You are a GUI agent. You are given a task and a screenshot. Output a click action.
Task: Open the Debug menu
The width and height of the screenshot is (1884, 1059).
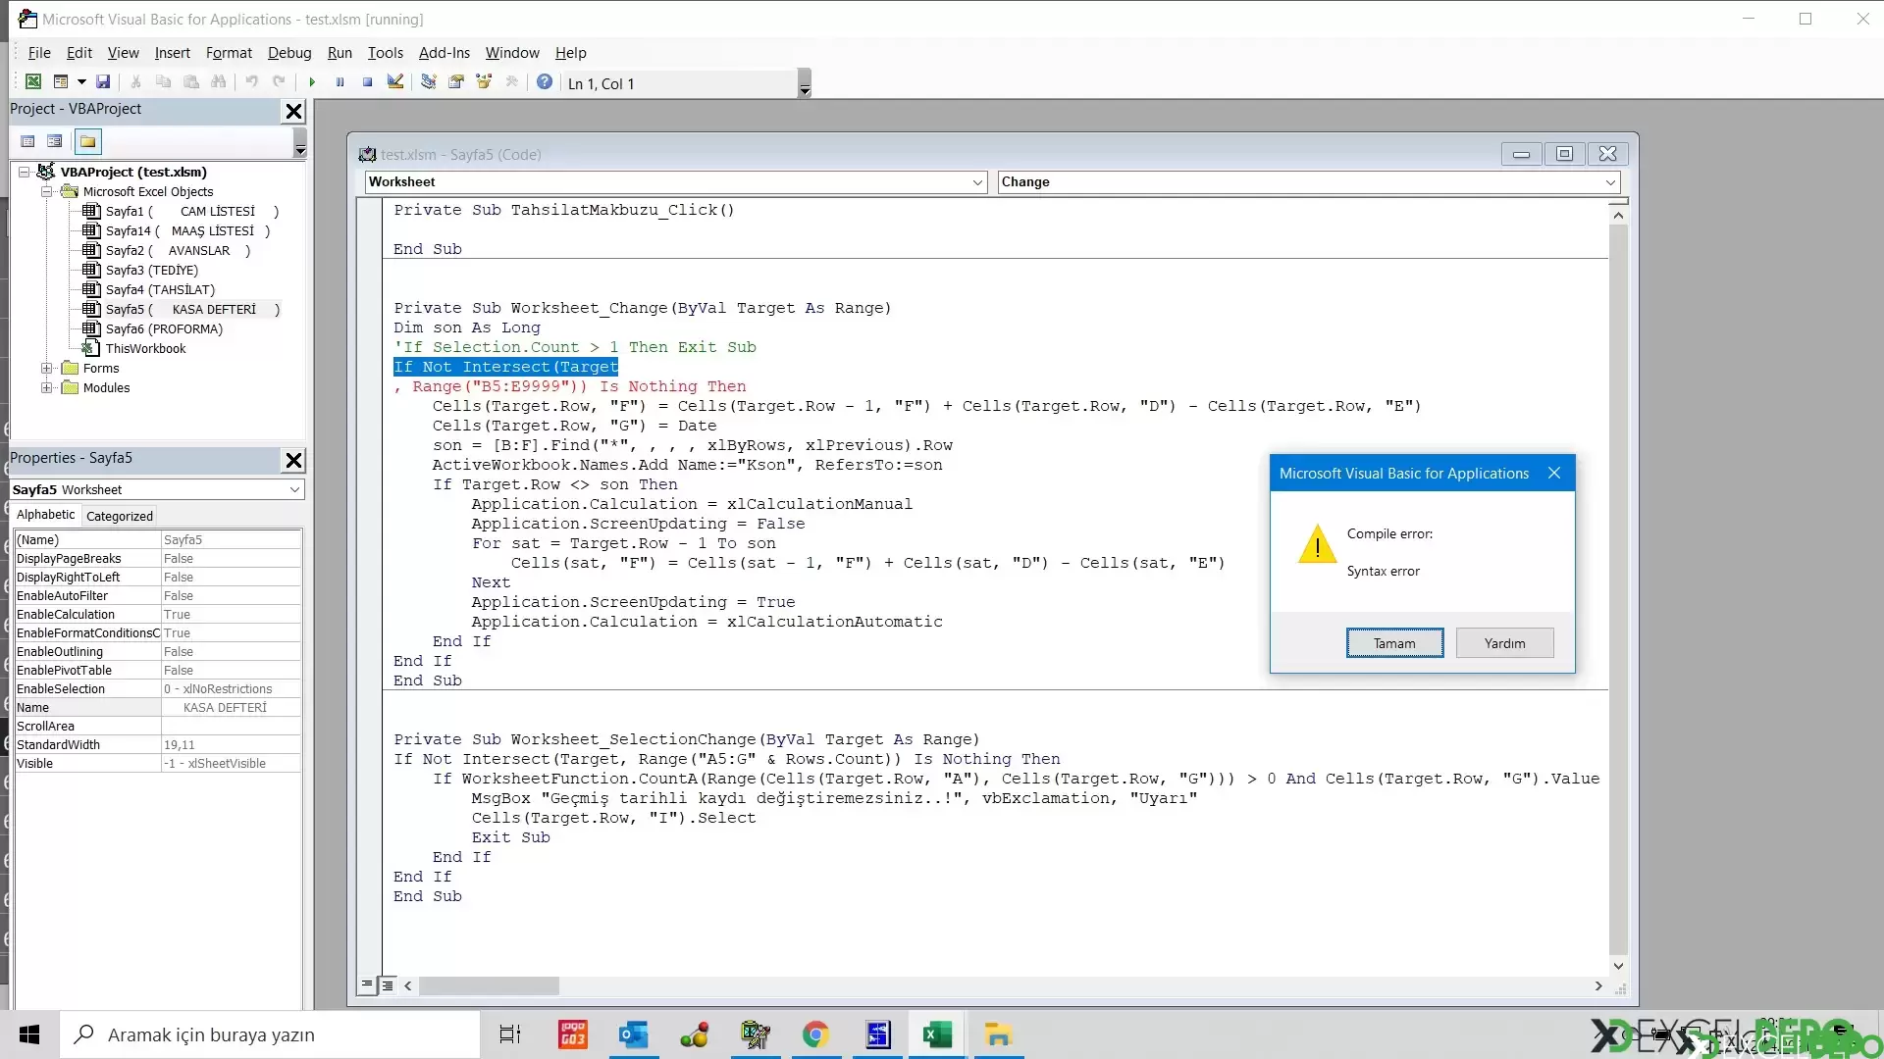click(x=289, y=53)
